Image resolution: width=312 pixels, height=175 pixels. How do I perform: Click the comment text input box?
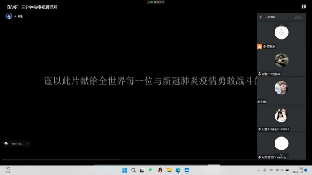click(x=17, y=144)
